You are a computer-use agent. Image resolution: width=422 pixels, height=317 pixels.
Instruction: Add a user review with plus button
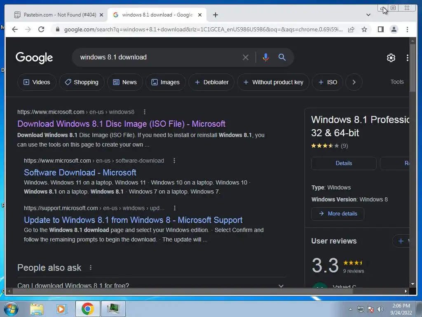click(x=401, y=241)
